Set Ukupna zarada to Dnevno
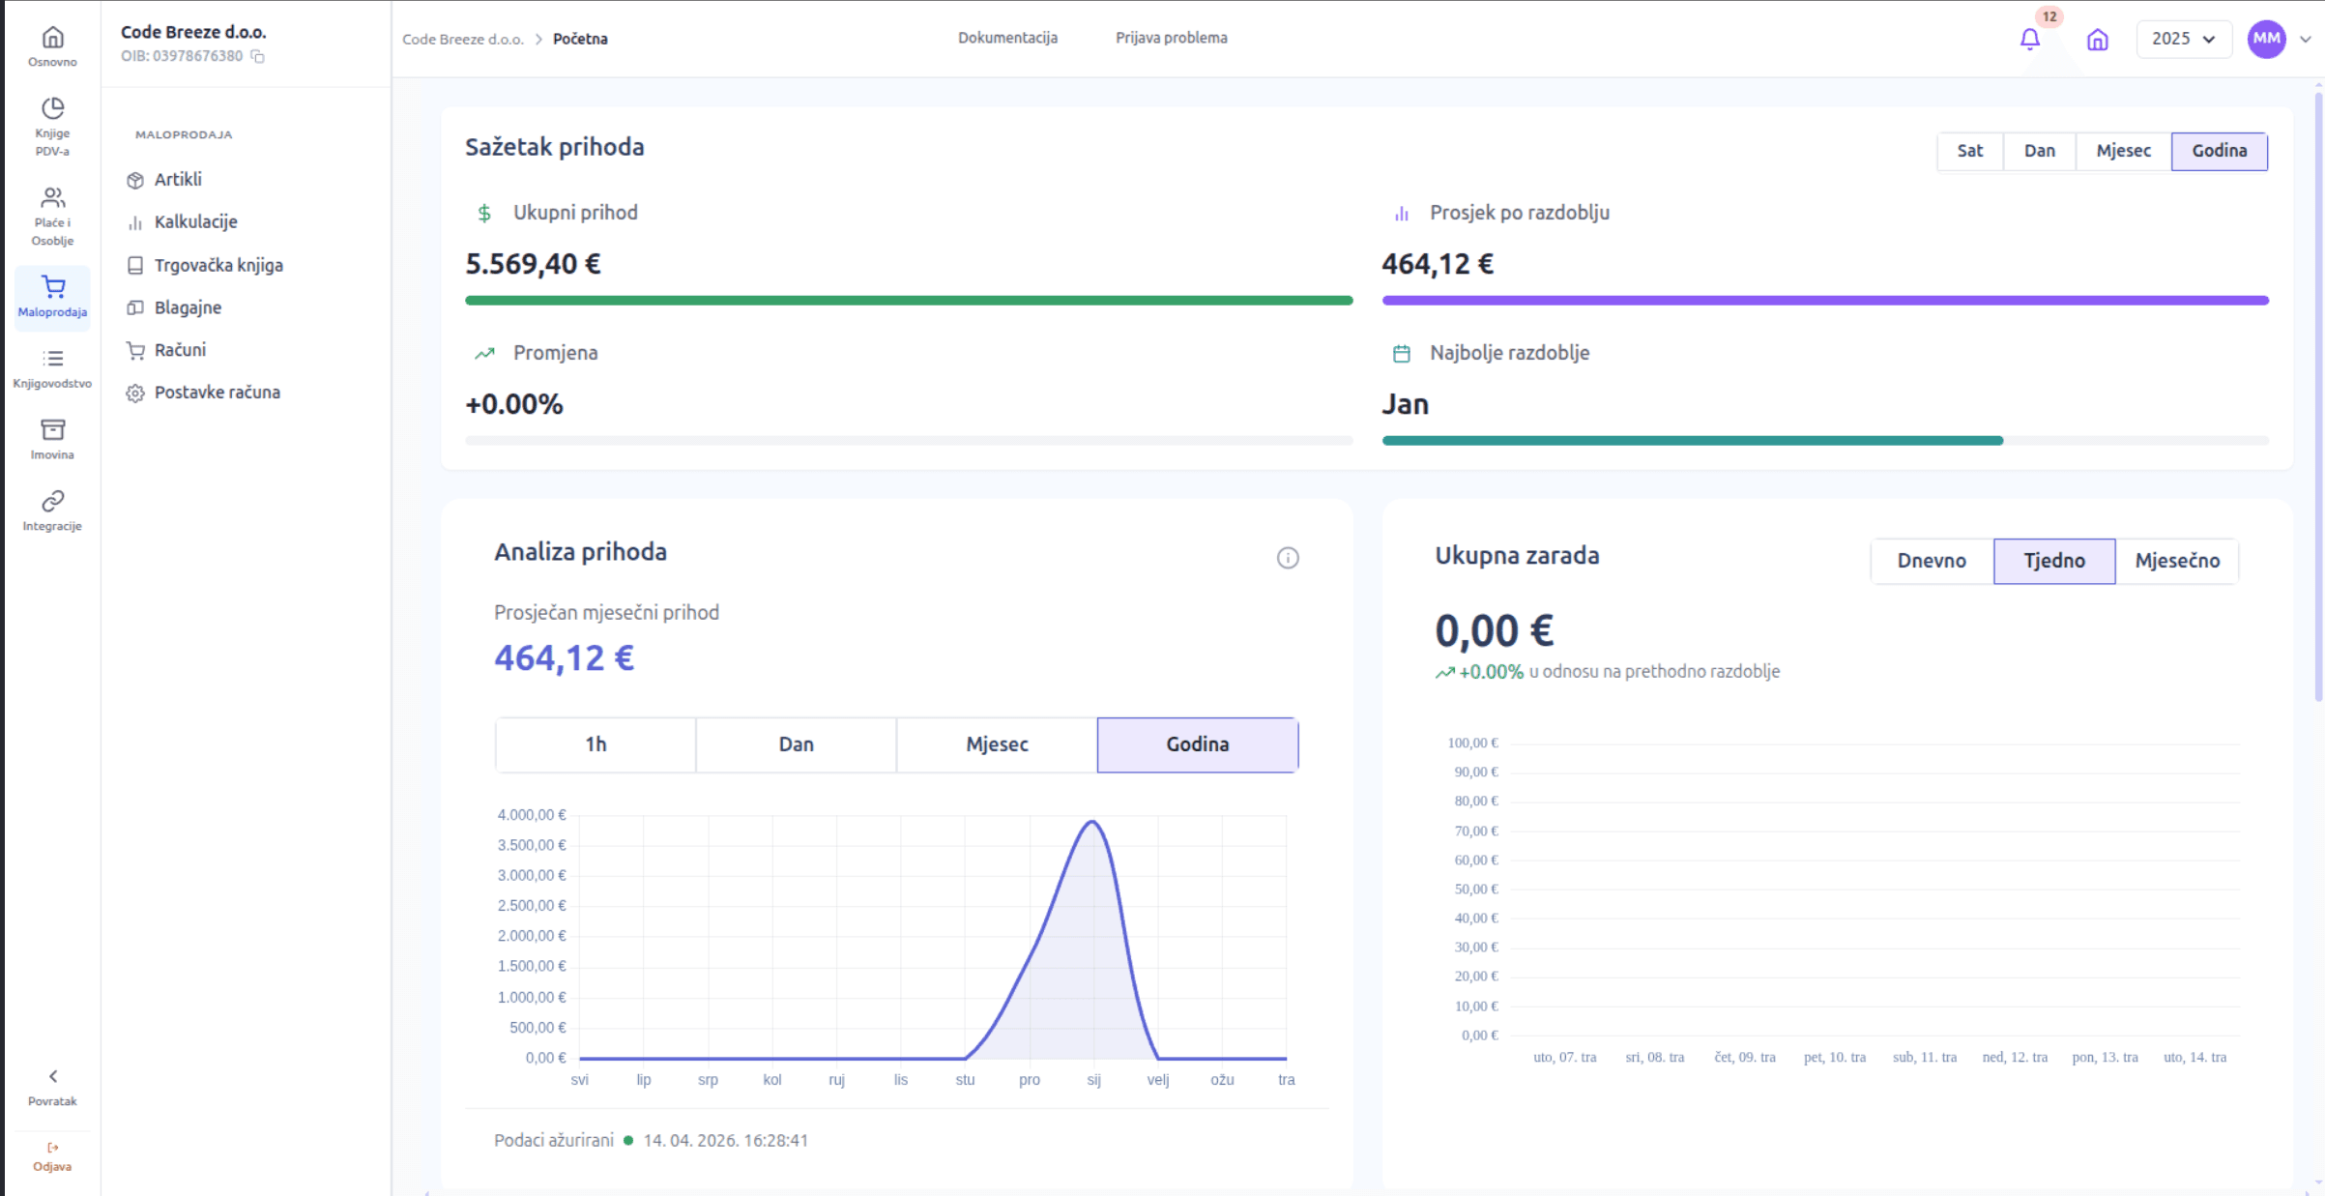 tap(1932, 561)
